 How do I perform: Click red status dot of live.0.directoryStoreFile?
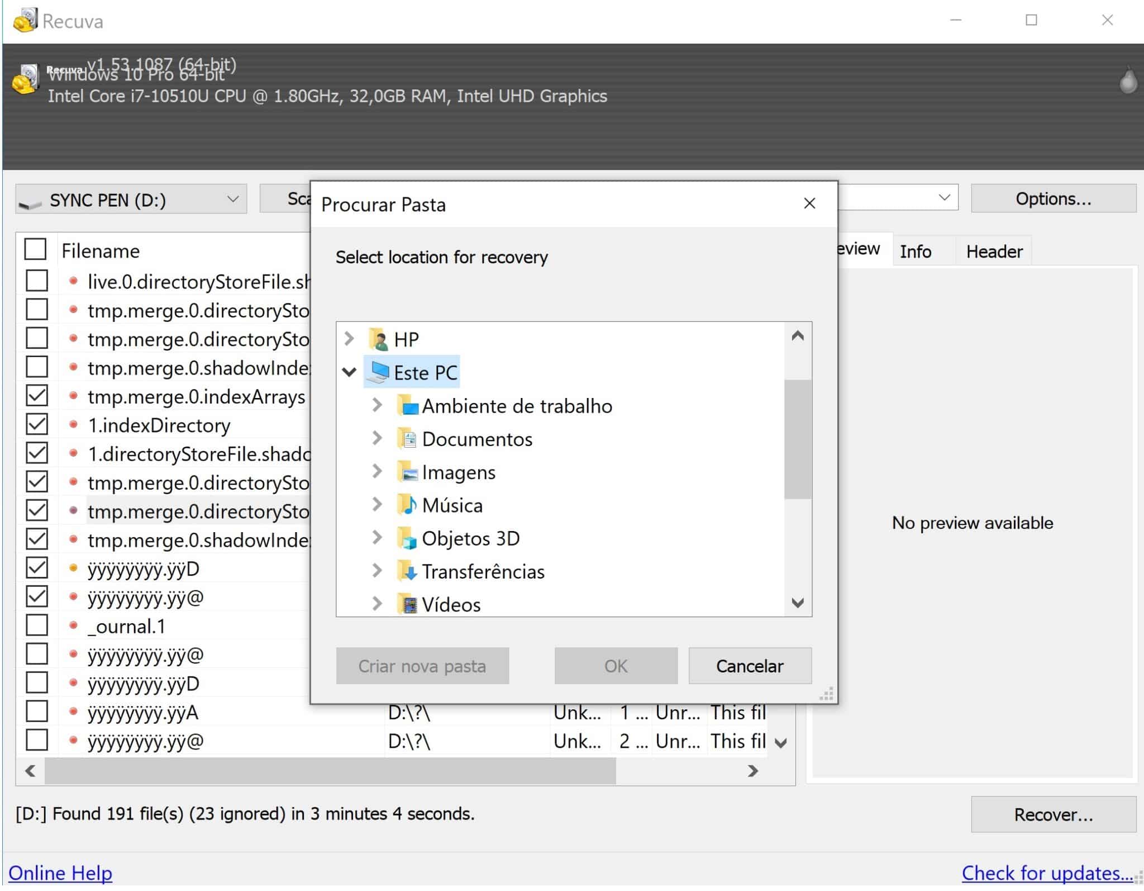tap(73, 281)
